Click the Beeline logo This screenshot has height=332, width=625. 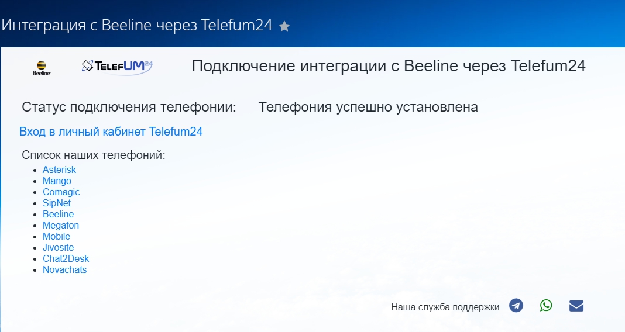coord(42,68)
